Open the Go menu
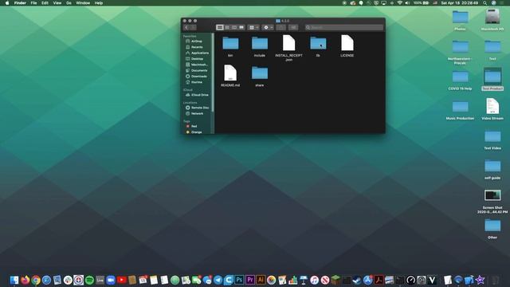The width and height of the screenshot is (510, 287). point(69,3)
